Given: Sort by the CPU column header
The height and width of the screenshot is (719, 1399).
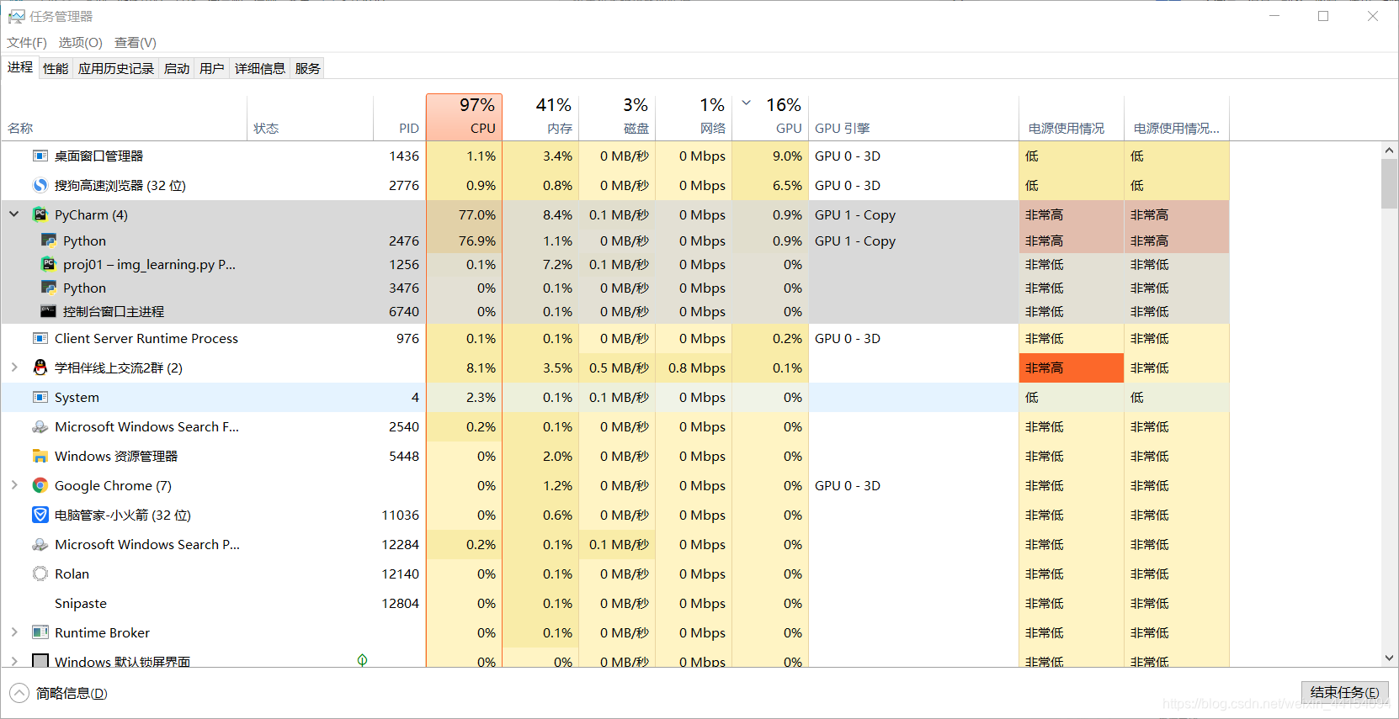Looking at the screenshot, I should 465,117.
